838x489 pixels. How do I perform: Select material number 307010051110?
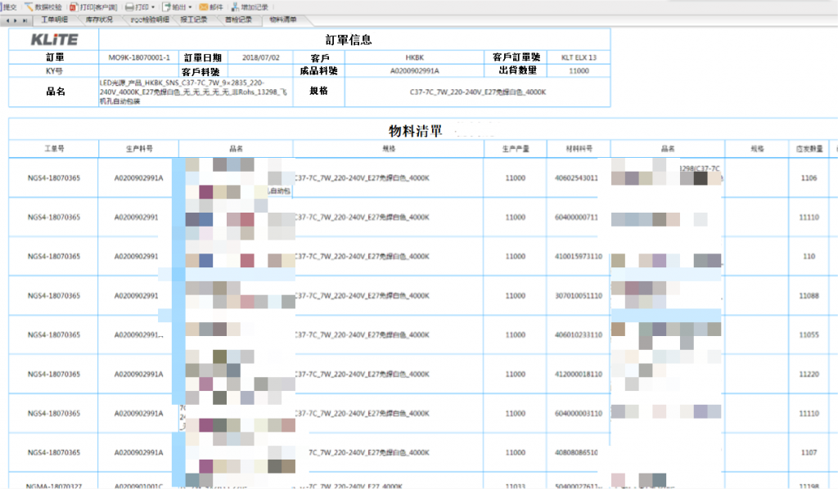coord(579,296)
